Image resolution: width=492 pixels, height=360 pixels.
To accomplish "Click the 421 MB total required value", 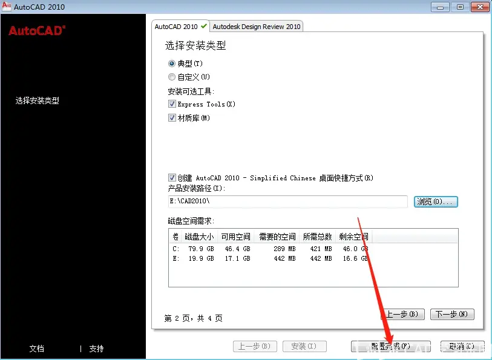I will (321, 249).
